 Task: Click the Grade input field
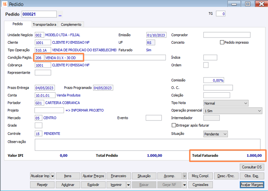pyautogui.click(x=39, y=126)
